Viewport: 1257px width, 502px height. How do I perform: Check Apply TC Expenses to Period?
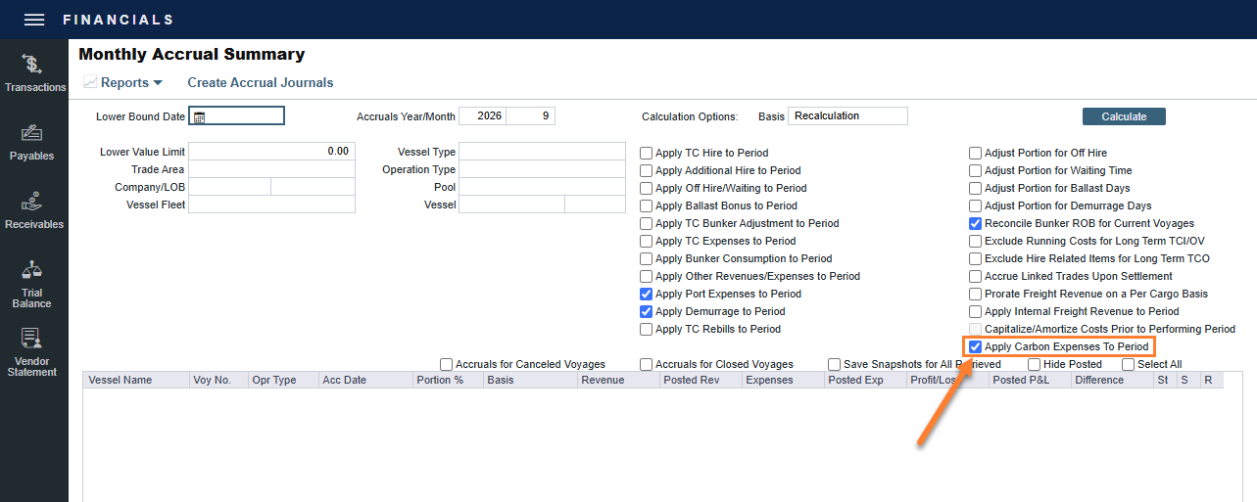[647, 241]
